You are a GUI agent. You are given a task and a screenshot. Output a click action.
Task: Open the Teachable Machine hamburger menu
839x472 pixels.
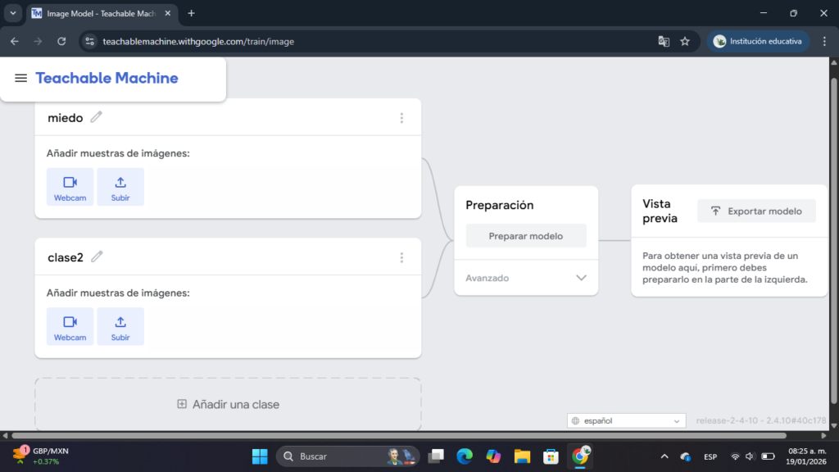tap(21, 79)
